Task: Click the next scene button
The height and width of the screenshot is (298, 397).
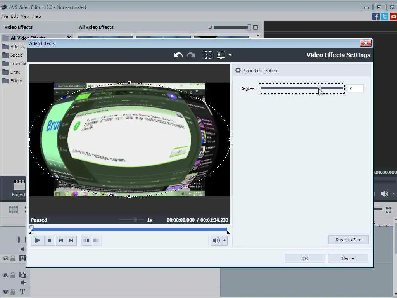Action: click(96, 240)
